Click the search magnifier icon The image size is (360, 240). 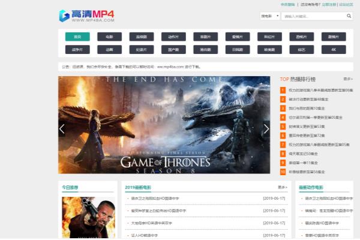tap(349, 16)
